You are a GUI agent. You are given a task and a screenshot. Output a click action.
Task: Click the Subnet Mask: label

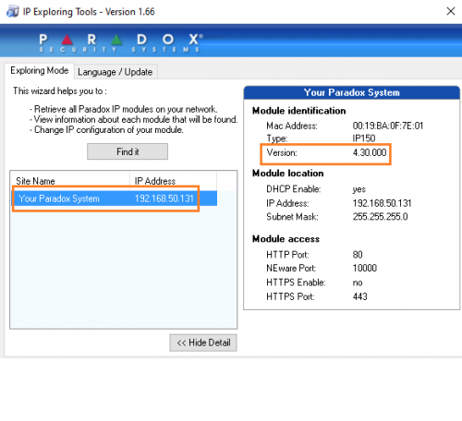(x=292, y=217)
